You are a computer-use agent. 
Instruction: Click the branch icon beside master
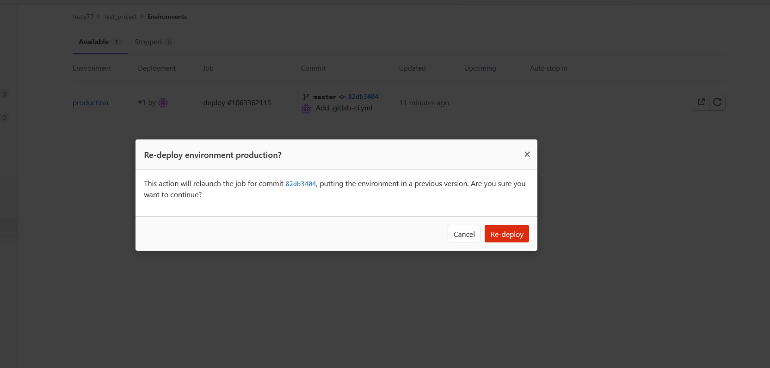[306, 97]
